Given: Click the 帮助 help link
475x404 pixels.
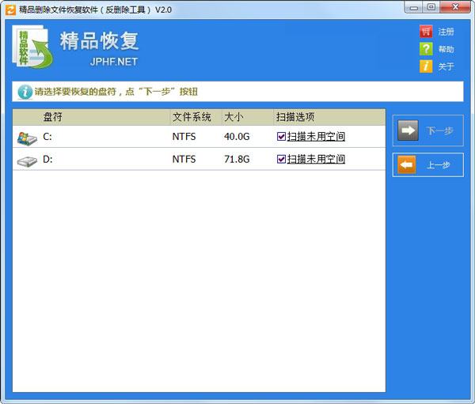Looking at the screenshot, I should click(x=446, y=49).
